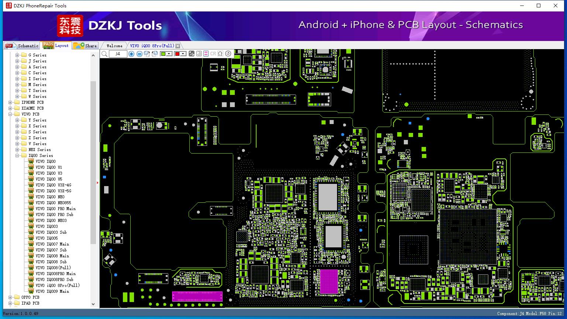Expand the G Series tree node
Image resolution: width=567 pixels, height=319 pixels.
(x=17, y=55)
